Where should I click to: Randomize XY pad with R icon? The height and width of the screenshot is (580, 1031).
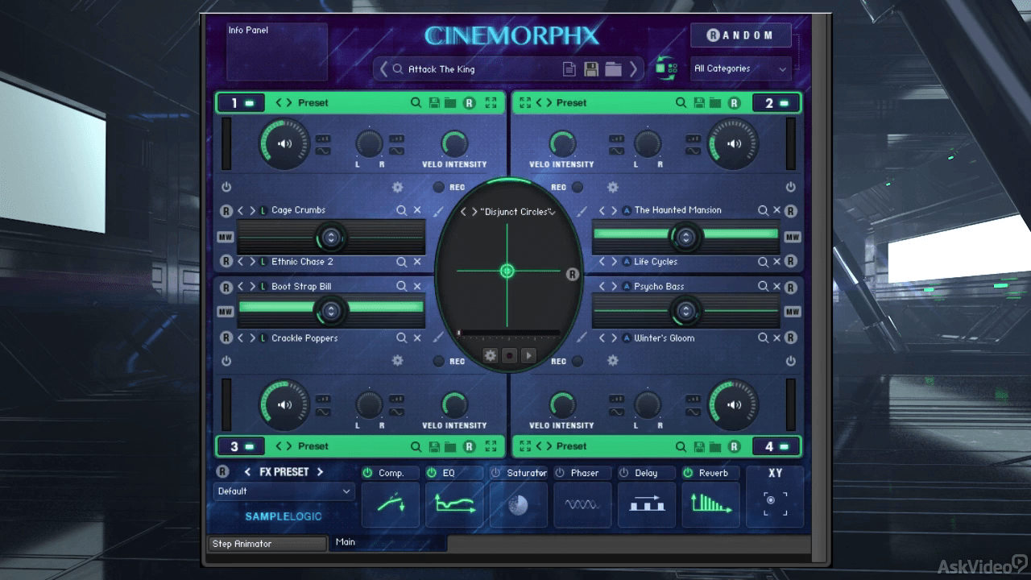(573, 274)
